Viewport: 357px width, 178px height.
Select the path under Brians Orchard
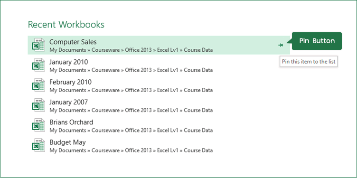pos(131,130)
